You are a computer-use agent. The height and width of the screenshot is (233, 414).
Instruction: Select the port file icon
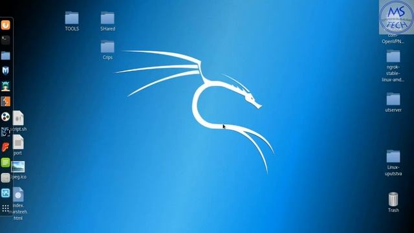[x=18, y=142]
